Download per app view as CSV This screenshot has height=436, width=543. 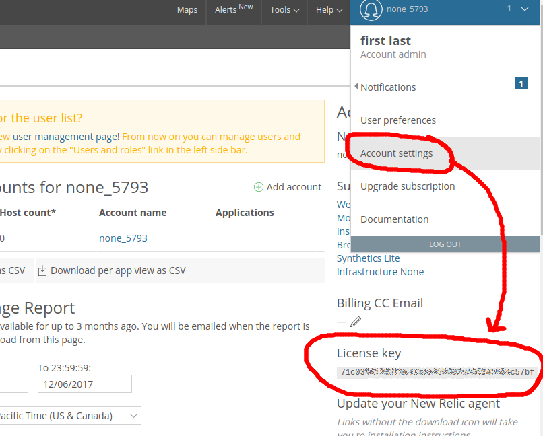118,270
